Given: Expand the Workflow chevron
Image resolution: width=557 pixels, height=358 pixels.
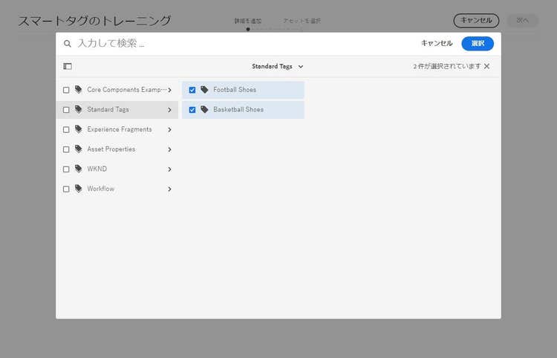Looking at the screenshot, I should click(x=169, y=189).
